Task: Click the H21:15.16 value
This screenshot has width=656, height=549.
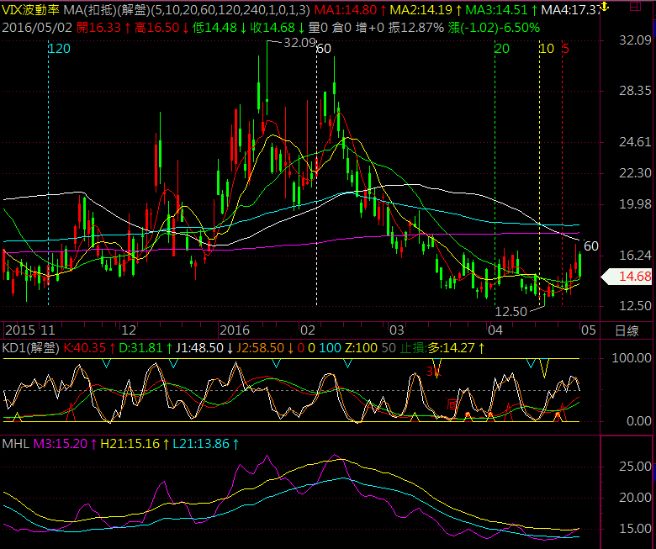Action: [x=130, y=444]
